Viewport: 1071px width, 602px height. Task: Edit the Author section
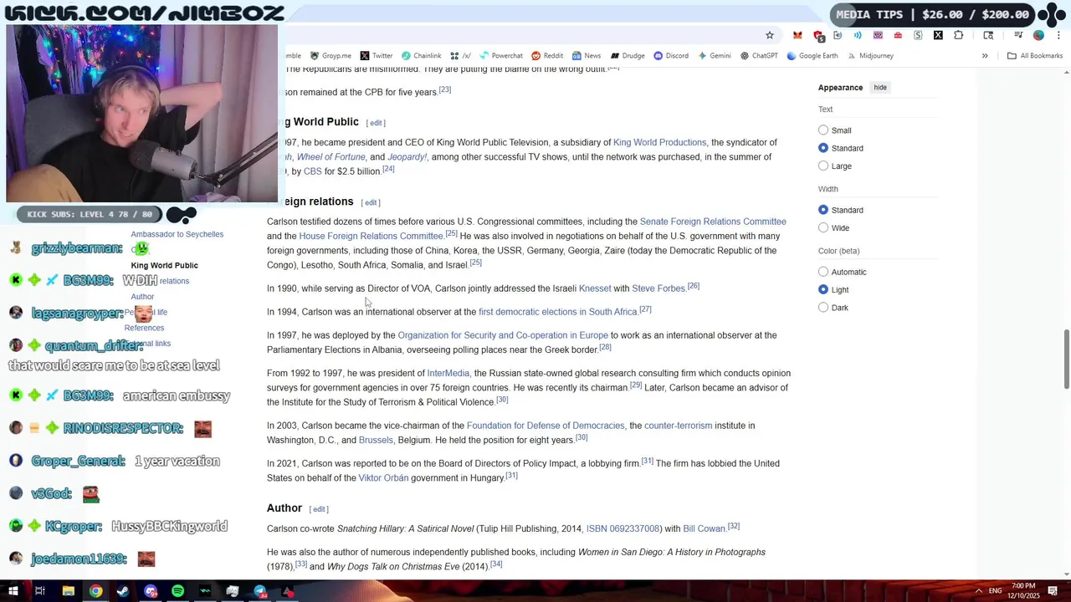[319, 509]
